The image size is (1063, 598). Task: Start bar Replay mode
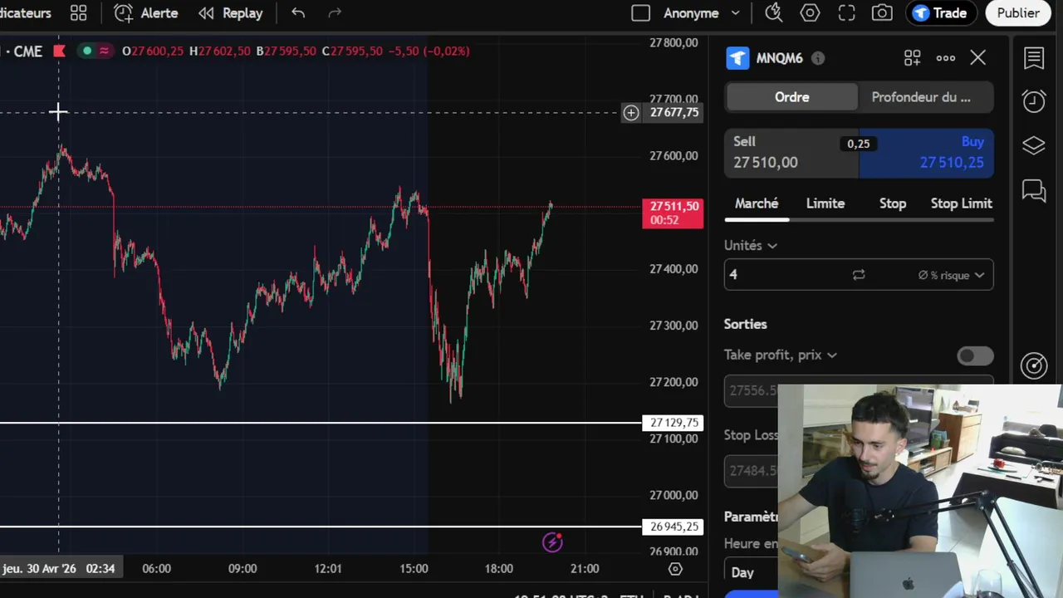coord(230,13)
